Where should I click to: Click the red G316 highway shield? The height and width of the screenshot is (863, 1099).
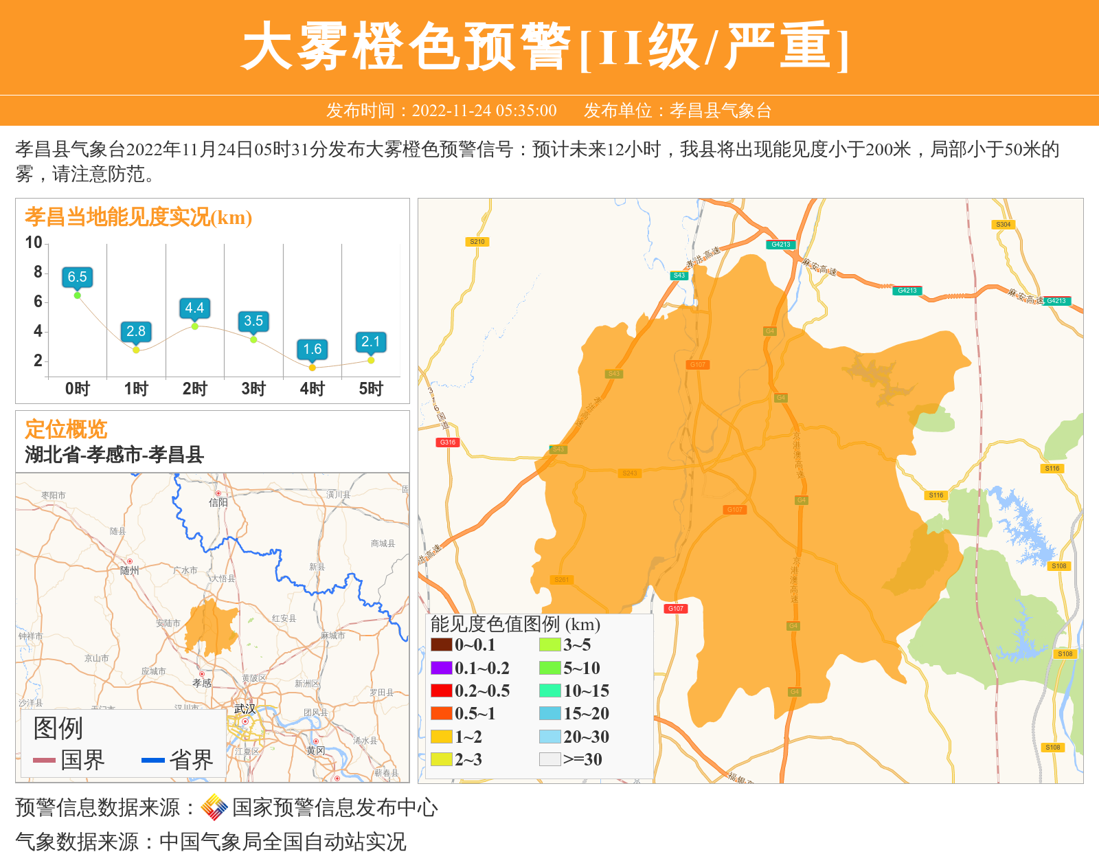pyautogui.click(x=447, y=442)
